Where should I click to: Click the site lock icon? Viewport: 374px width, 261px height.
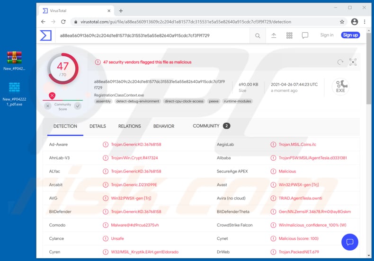coord(76,22)
